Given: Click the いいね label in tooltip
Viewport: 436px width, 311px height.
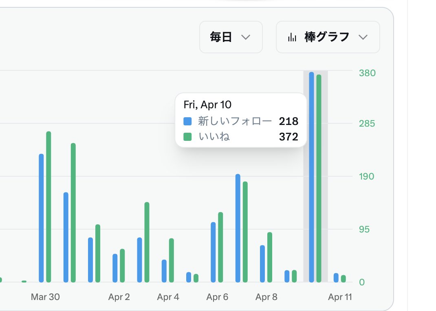Looking at the screenshot, I should click(214, 137).
